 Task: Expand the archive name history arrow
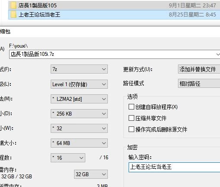tap(218, 55)
